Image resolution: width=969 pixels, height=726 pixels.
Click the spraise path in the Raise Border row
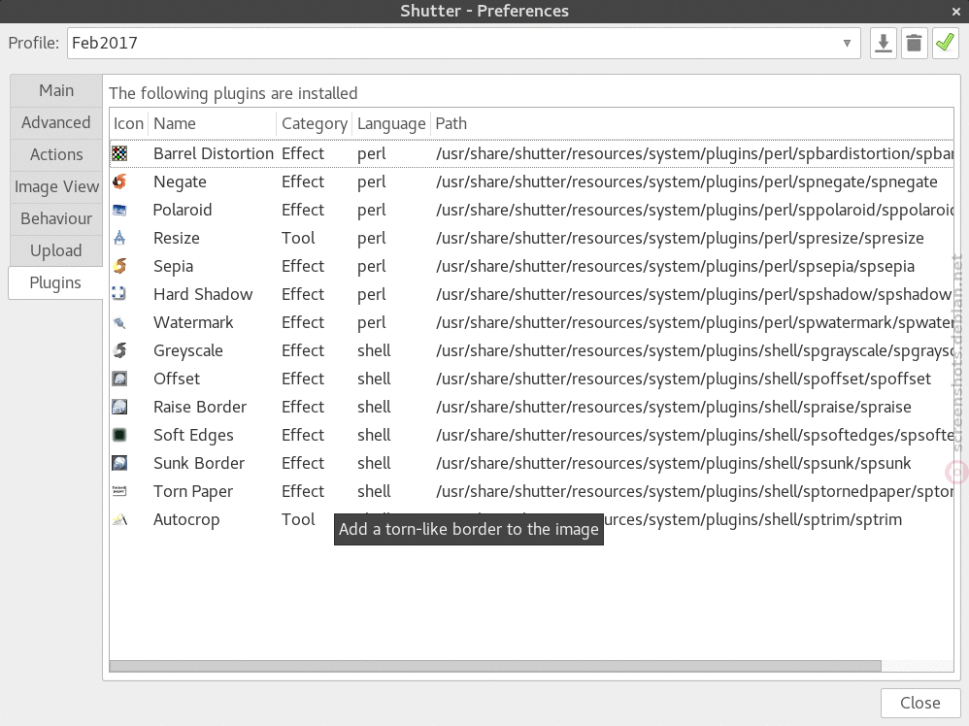click(x=674, y=407)
